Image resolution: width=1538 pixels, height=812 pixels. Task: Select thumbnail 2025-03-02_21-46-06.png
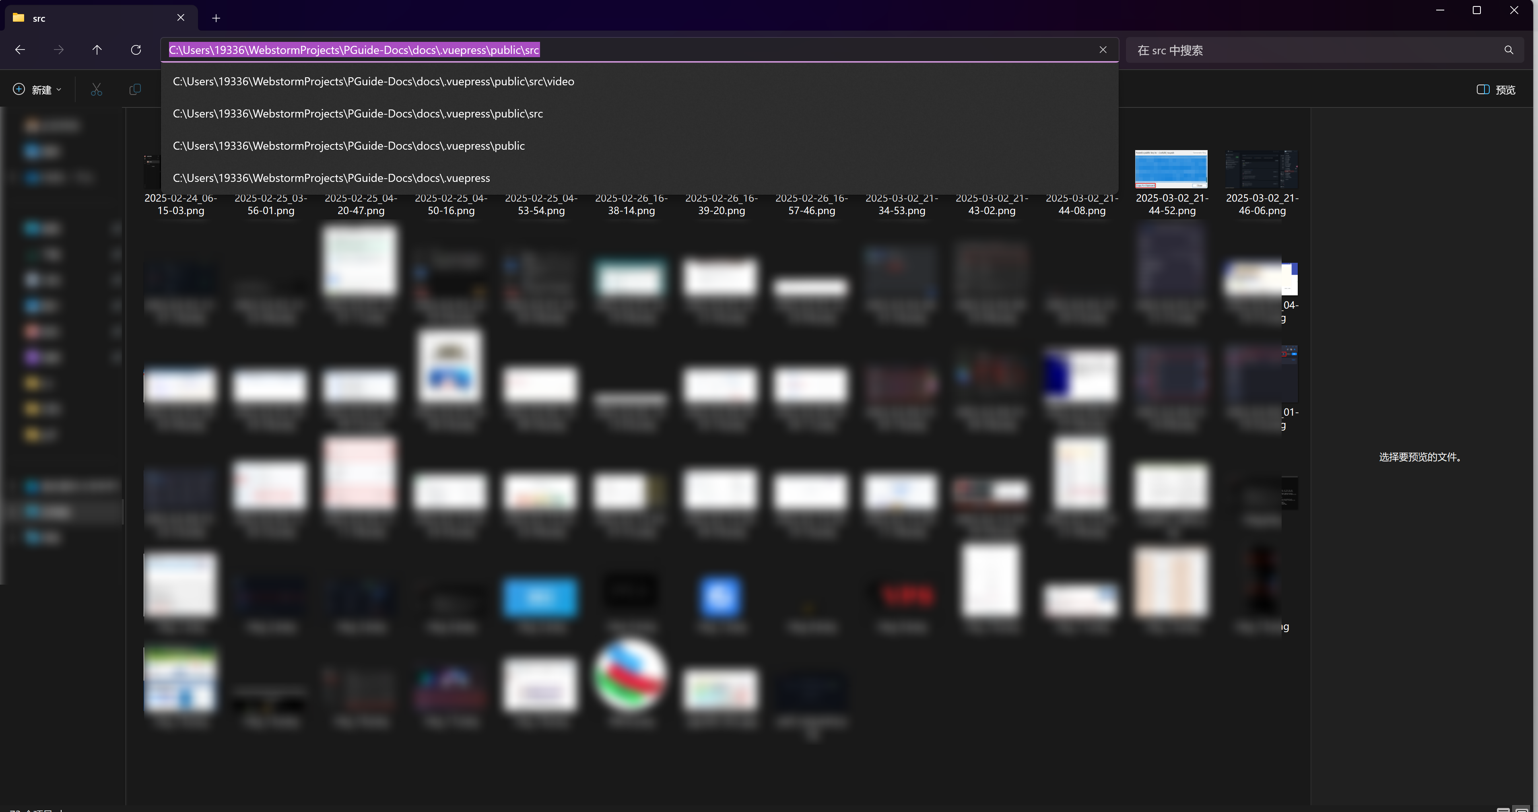[x=1261, y=170]
